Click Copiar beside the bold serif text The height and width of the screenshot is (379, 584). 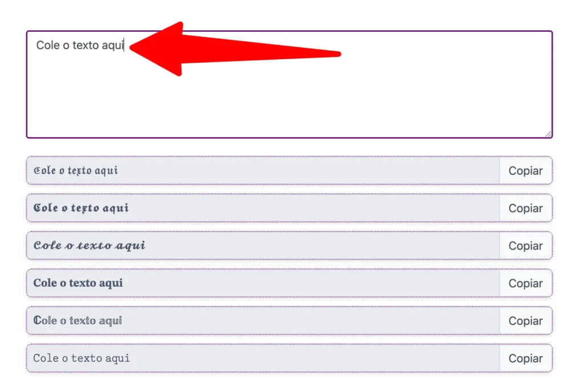525,283
